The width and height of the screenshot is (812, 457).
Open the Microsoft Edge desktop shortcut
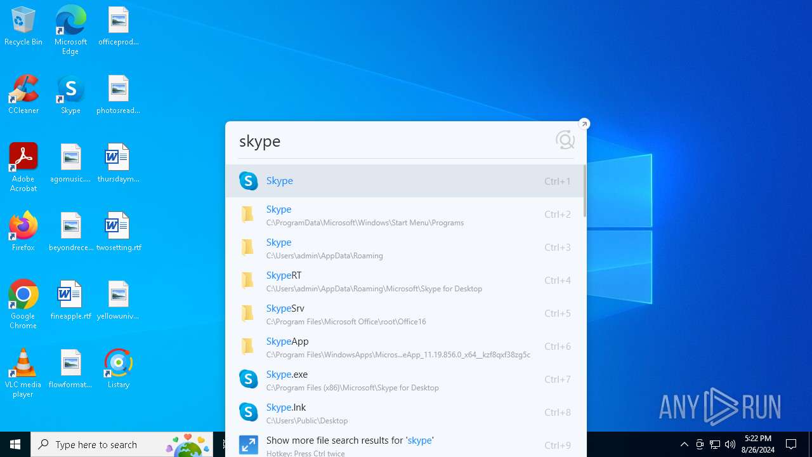point(70,30)
